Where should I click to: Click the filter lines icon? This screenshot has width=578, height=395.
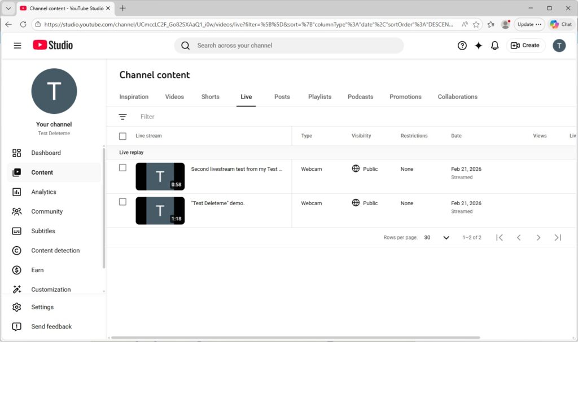tap(122, 117)
